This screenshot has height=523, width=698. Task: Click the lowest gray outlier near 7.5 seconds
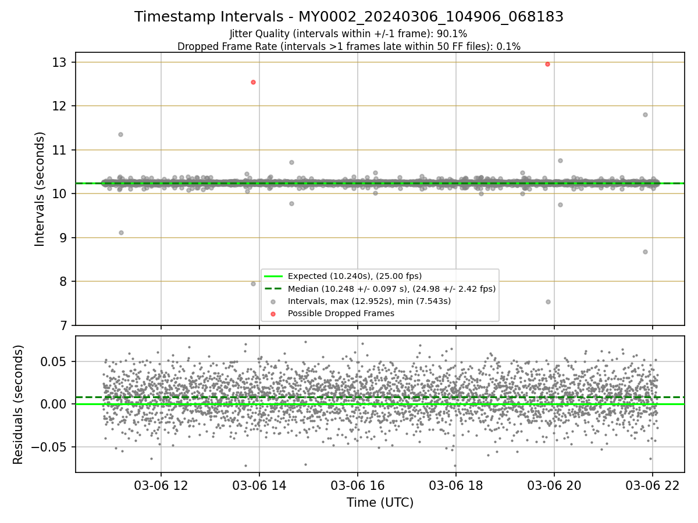click(548, 302)
